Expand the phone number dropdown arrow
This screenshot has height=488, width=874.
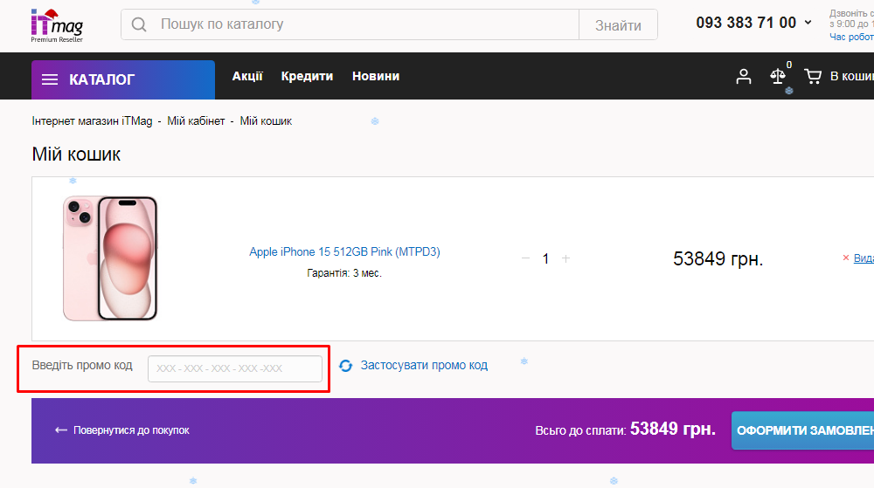[808, 24]
